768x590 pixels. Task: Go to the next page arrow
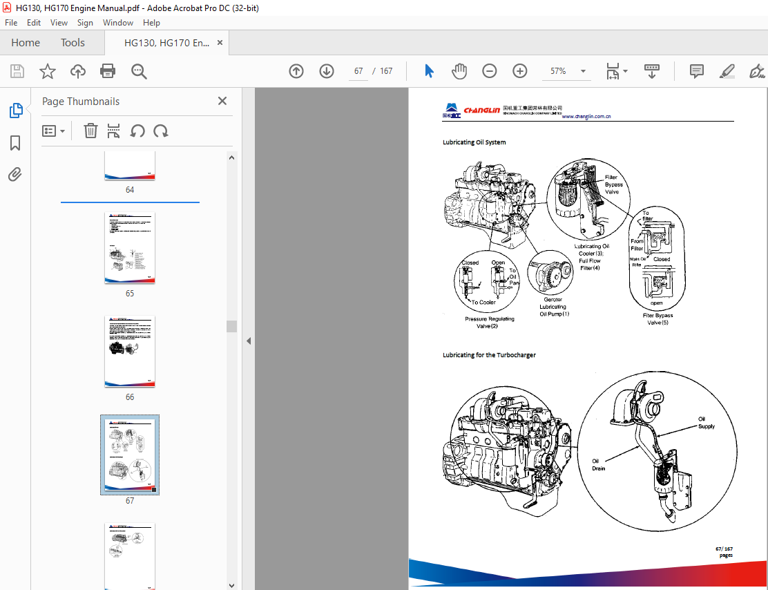click(327, 71)
